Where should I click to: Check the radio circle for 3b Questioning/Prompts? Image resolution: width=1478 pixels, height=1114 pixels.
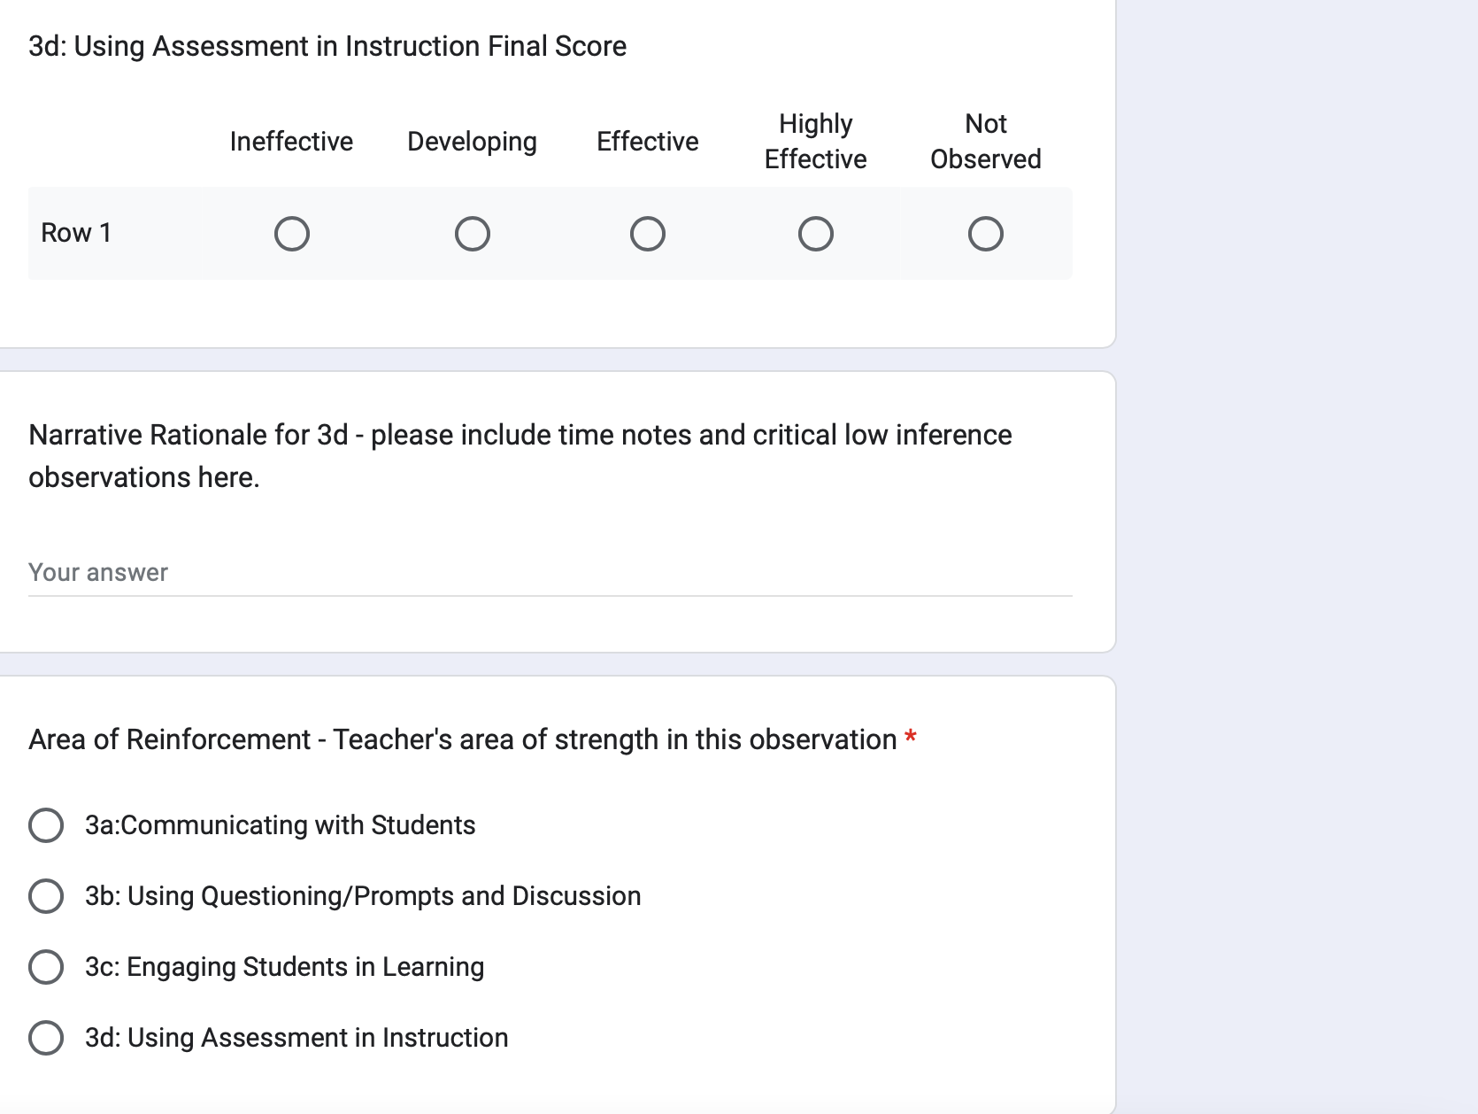[x=46, y=896]
